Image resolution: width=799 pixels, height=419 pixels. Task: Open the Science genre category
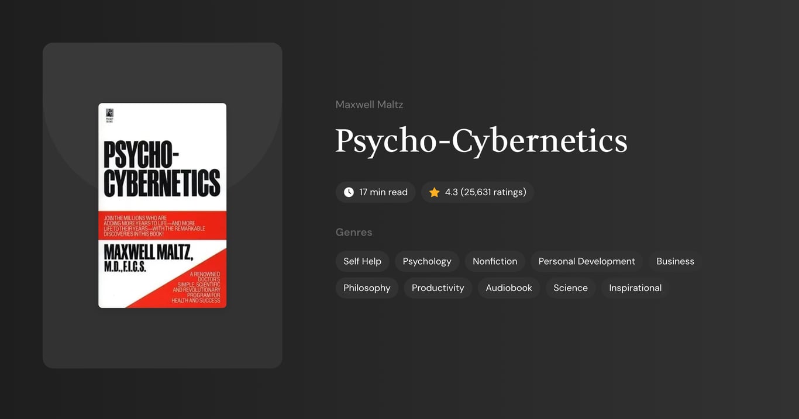click(x=570, y=288)
